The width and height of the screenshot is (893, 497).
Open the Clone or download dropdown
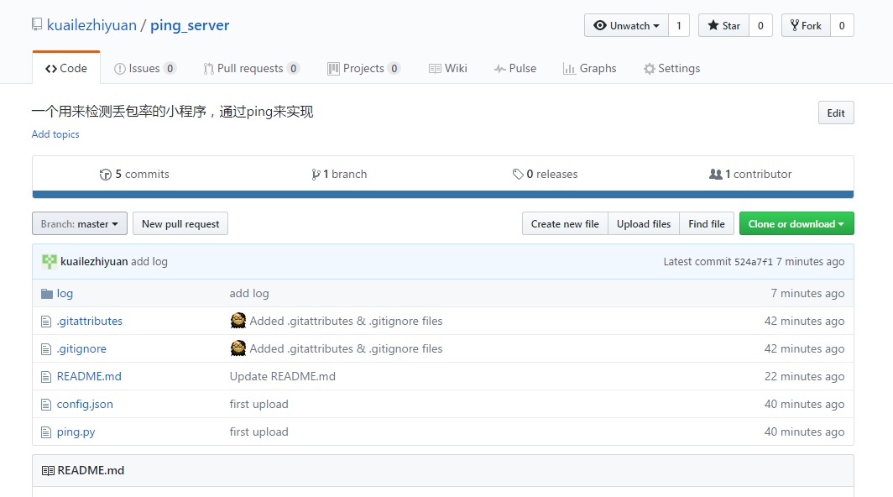point(796,224)
